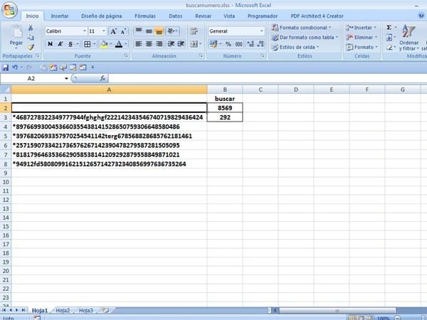
Task: Click the insert function fx icon
Action: (x=102, y=78)
